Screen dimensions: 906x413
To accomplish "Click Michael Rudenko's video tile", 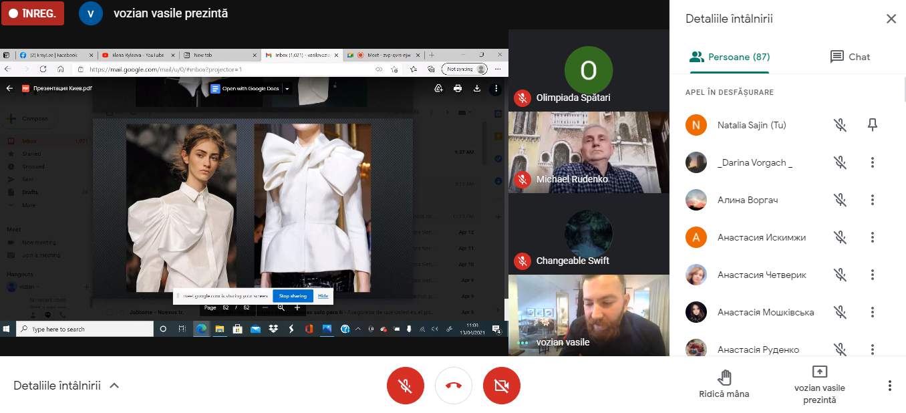I will point(589,152).
